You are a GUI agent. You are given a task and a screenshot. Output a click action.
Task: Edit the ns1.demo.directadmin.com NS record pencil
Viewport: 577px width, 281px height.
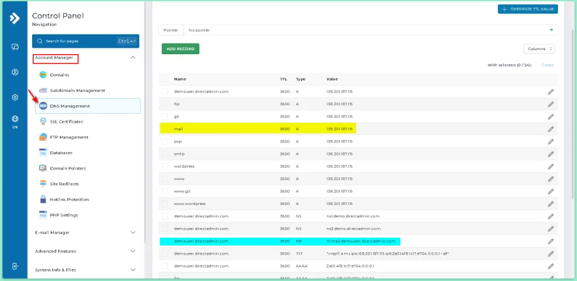551,217
